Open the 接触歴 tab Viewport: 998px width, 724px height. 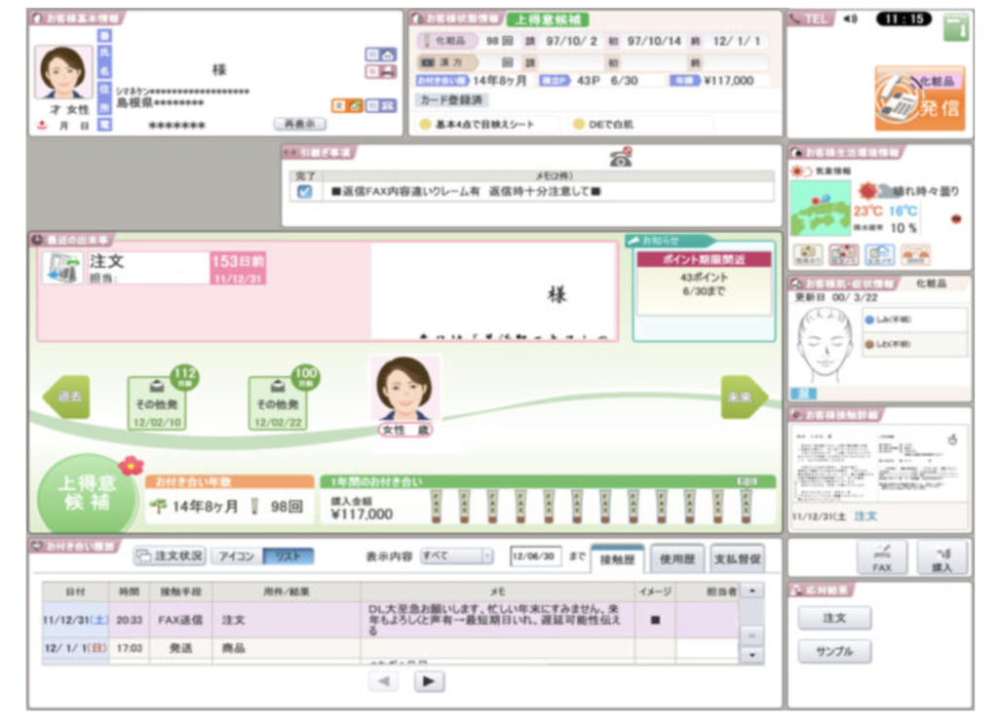point(617,559)
